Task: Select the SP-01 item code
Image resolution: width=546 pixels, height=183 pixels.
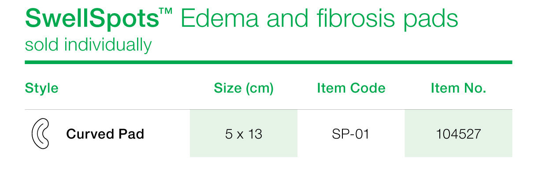Action: pyautogui.click(x=350, y=134)
